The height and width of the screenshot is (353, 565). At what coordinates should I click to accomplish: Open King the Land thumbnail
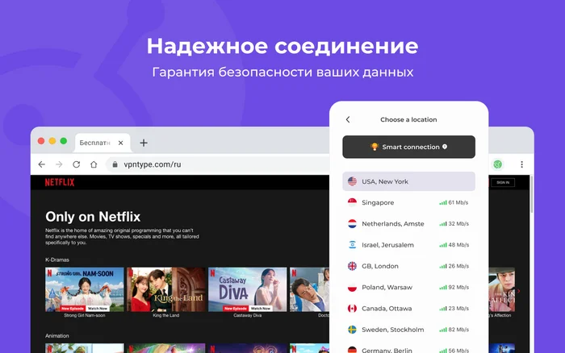(x=166, y=289)
